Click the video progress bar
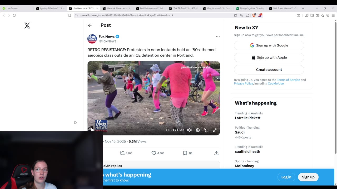This screenshot has height=189, width=337. point(154,123)
